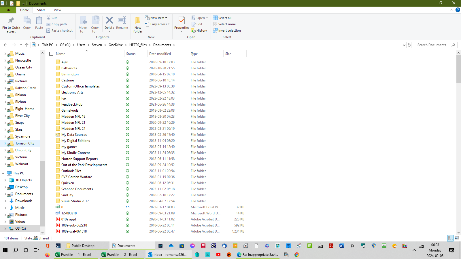
Task: Click the Rename icon in the ribbon
Action: click(122, 21)
